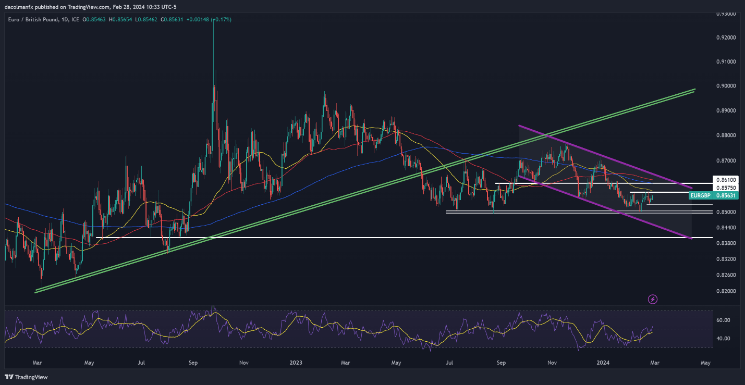
Task: Click the EURGBP symbol price tag
Action: (x=700, y=196)
